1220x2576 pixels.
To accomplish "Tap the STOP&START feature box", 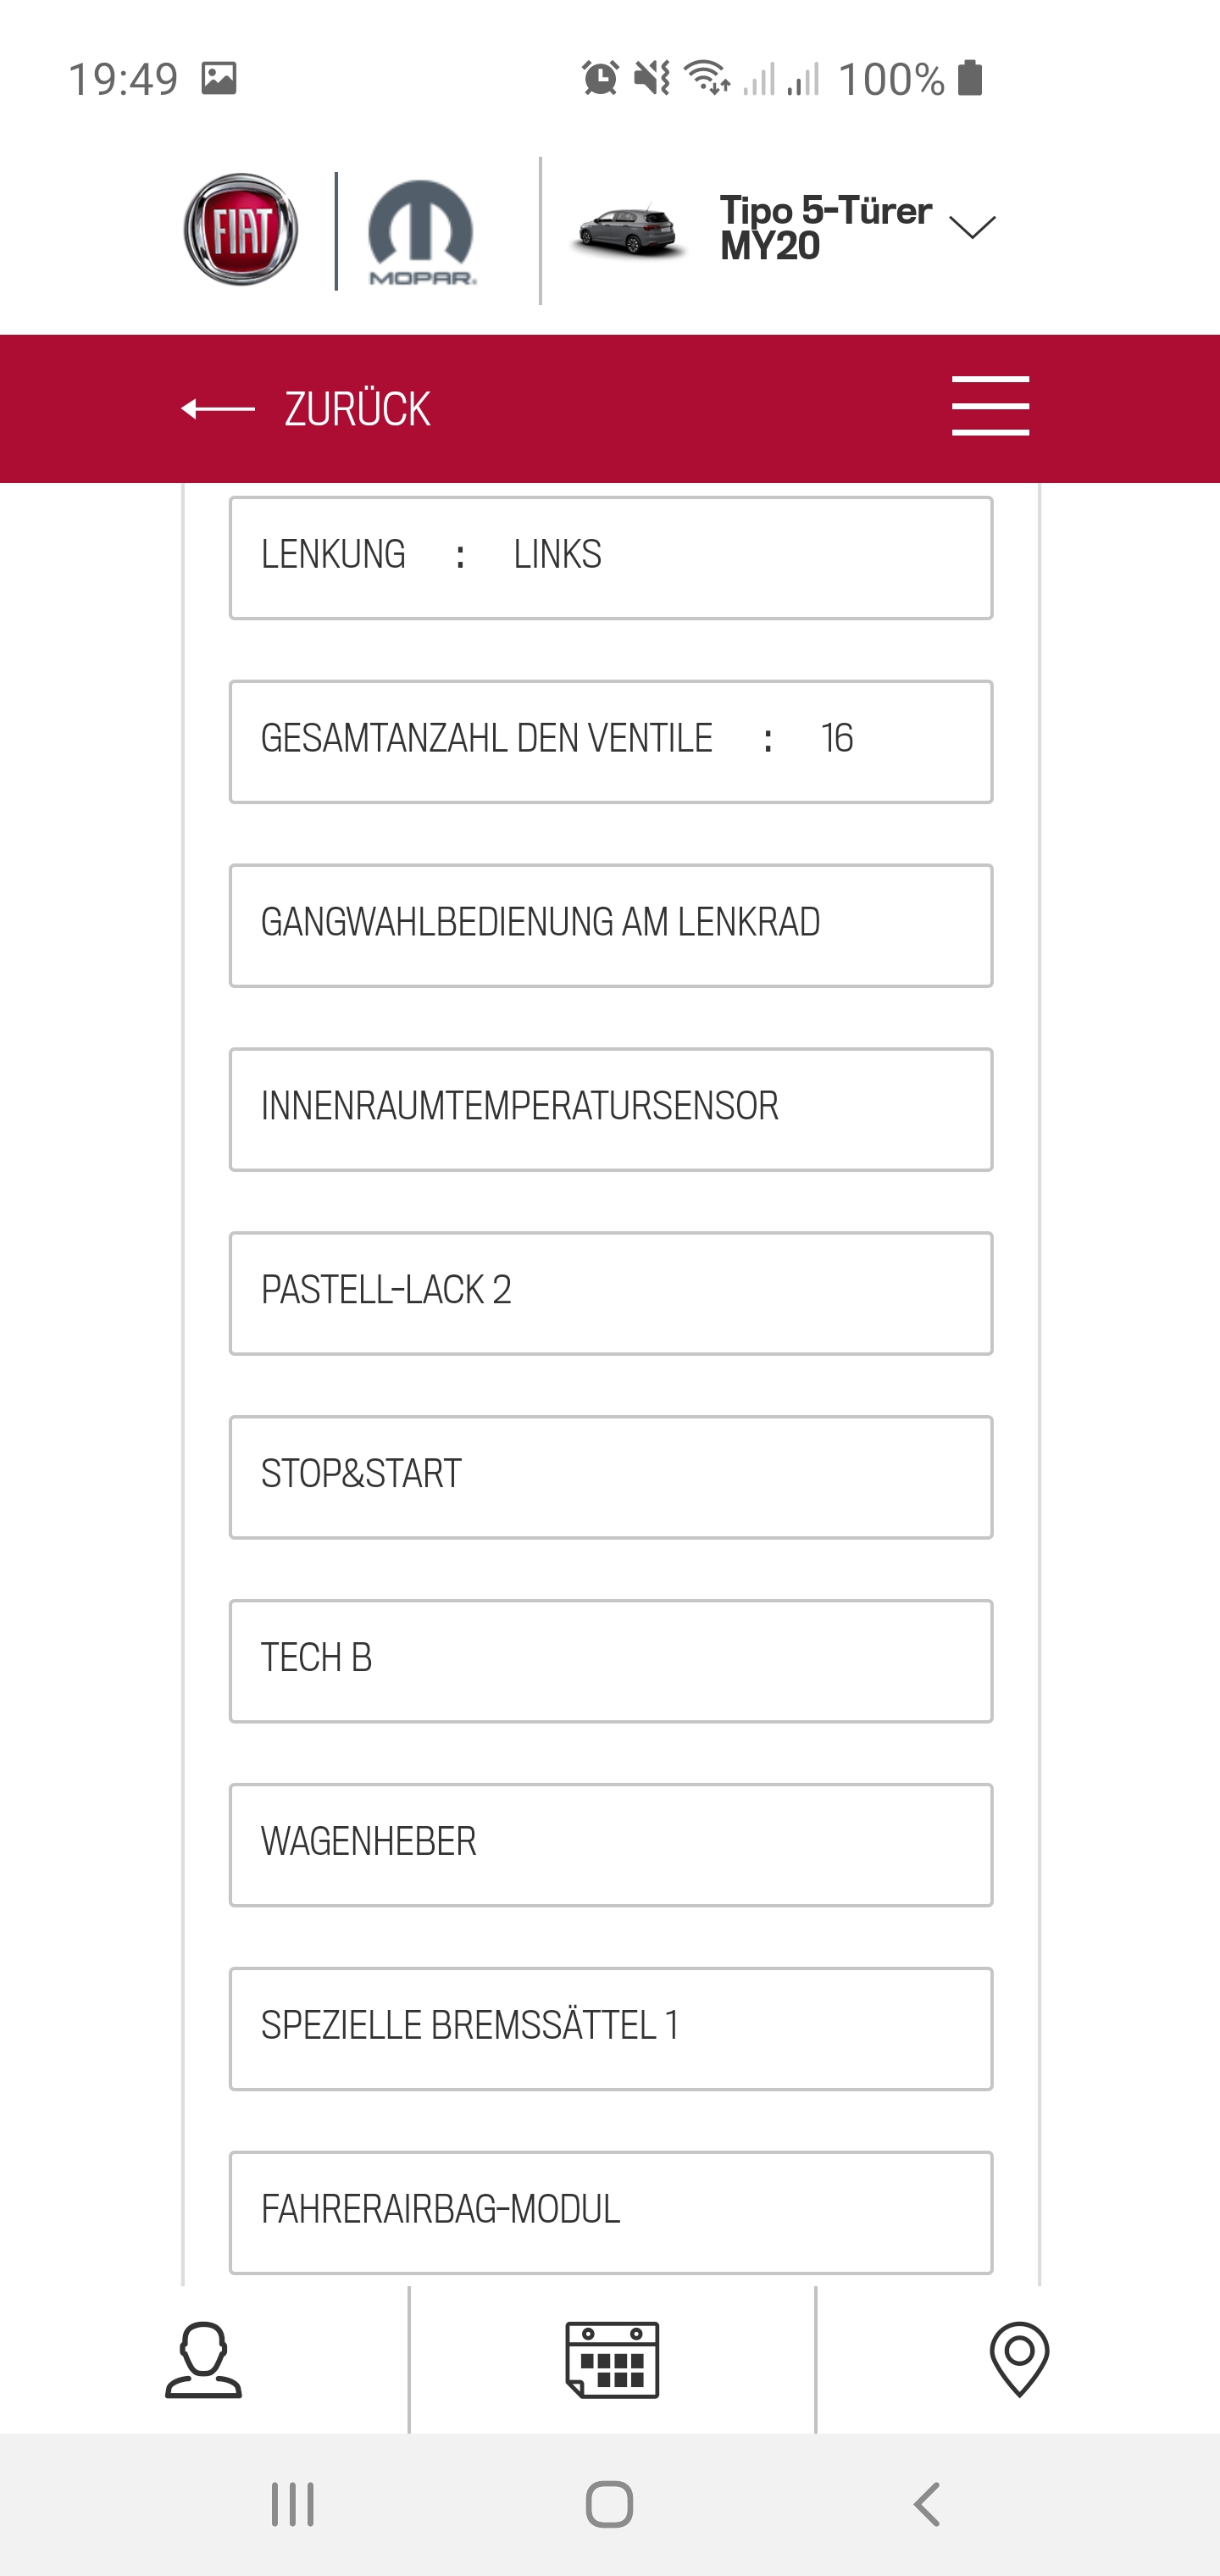I will [x=610, y=1477].
